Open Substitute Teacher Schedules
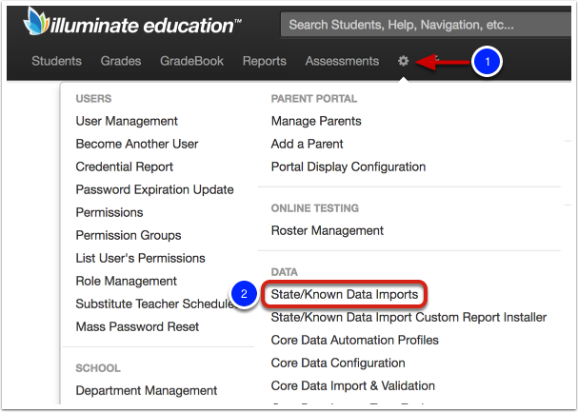Screen dimensions: 578x412 (x=155, y=304)
